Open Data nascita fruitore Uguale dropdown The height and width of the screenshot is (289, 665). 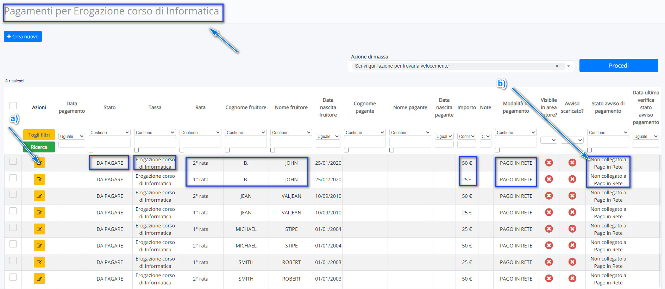(328, 137)
